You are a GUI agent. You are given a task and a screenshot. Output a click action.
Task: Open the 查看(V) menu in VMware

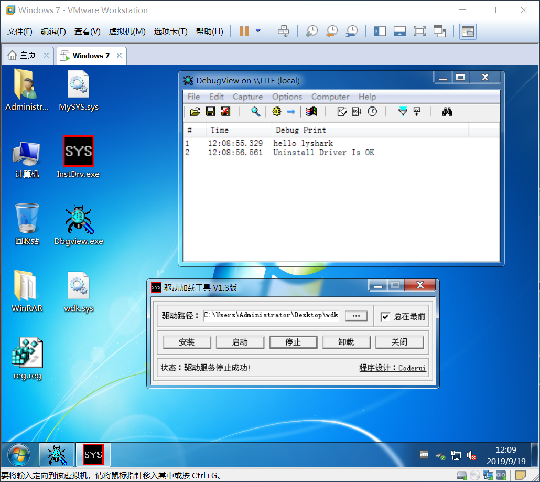click(x=87, y=31)
